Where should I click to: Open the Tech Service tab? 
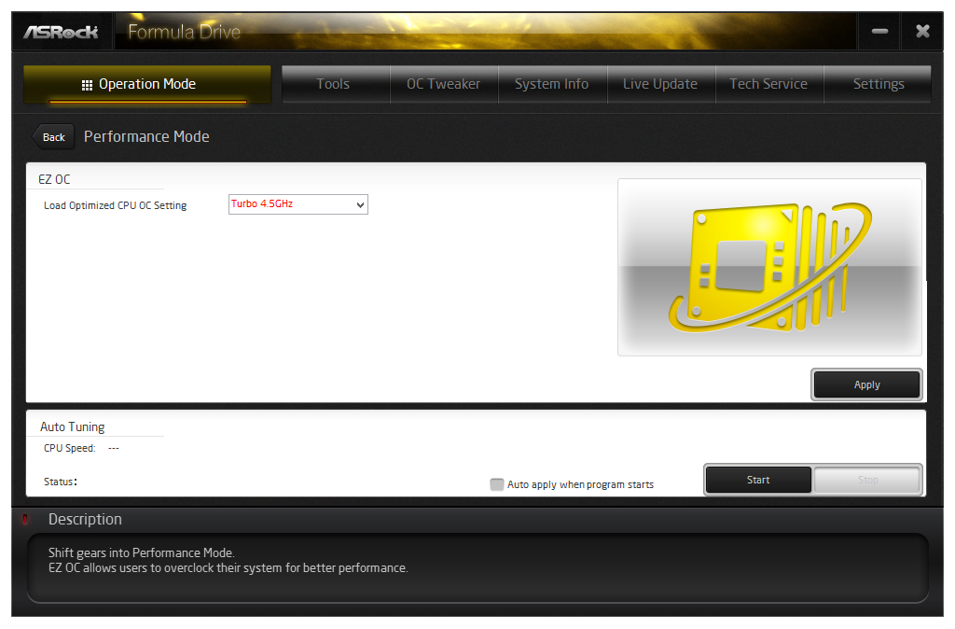[768, 84]
